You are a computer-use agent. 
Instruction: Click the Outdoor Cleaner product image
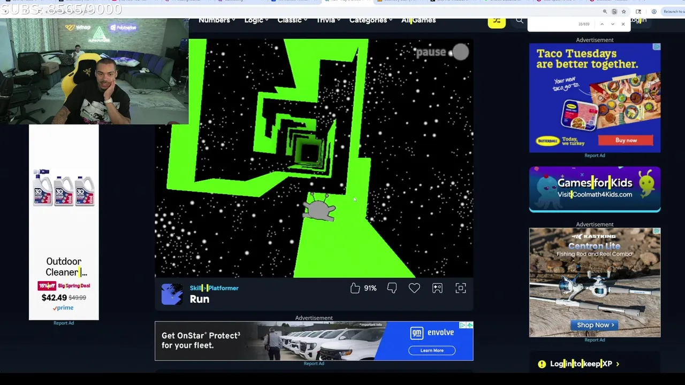(x=64, y=188)
